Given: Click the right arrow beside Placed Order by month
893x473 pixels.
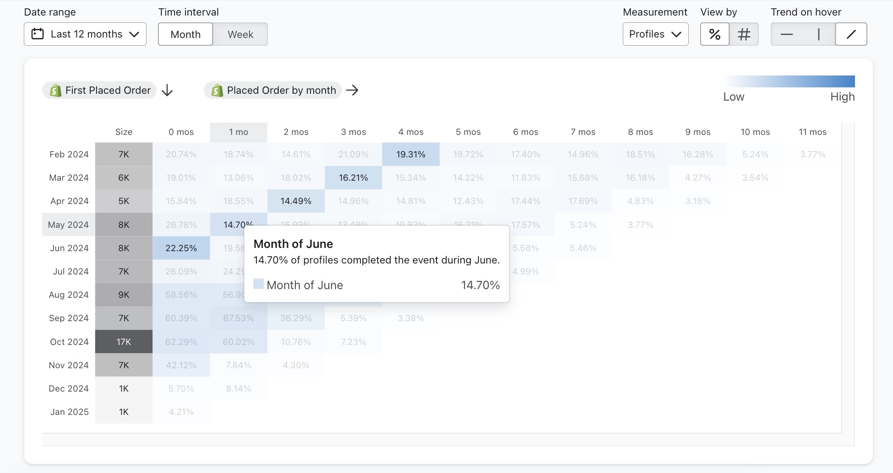Looking at the screenshot, I should [x=352, y=91].
